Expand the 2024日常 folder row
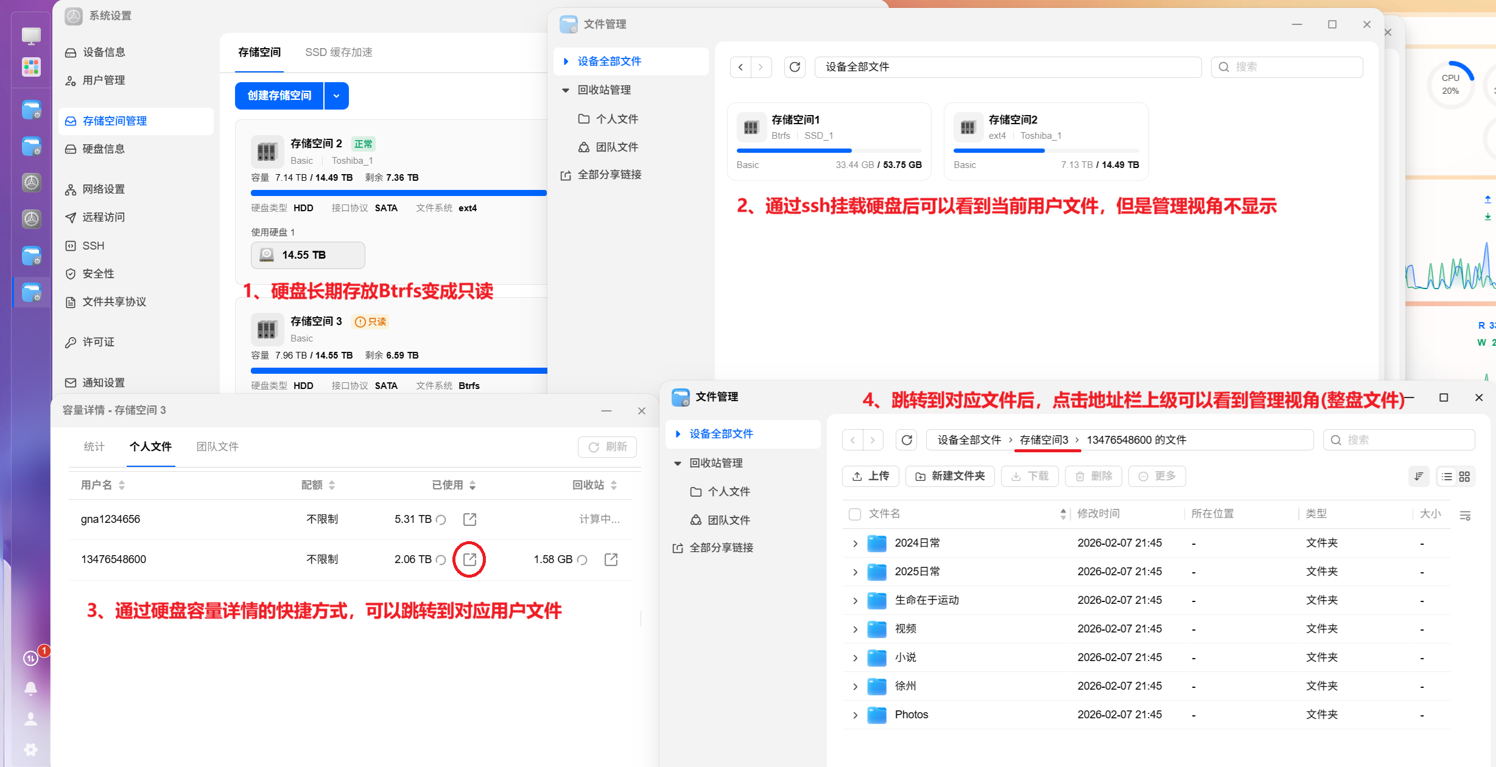The width and height of the screenshot is (1496, 767). coord(855,543)
